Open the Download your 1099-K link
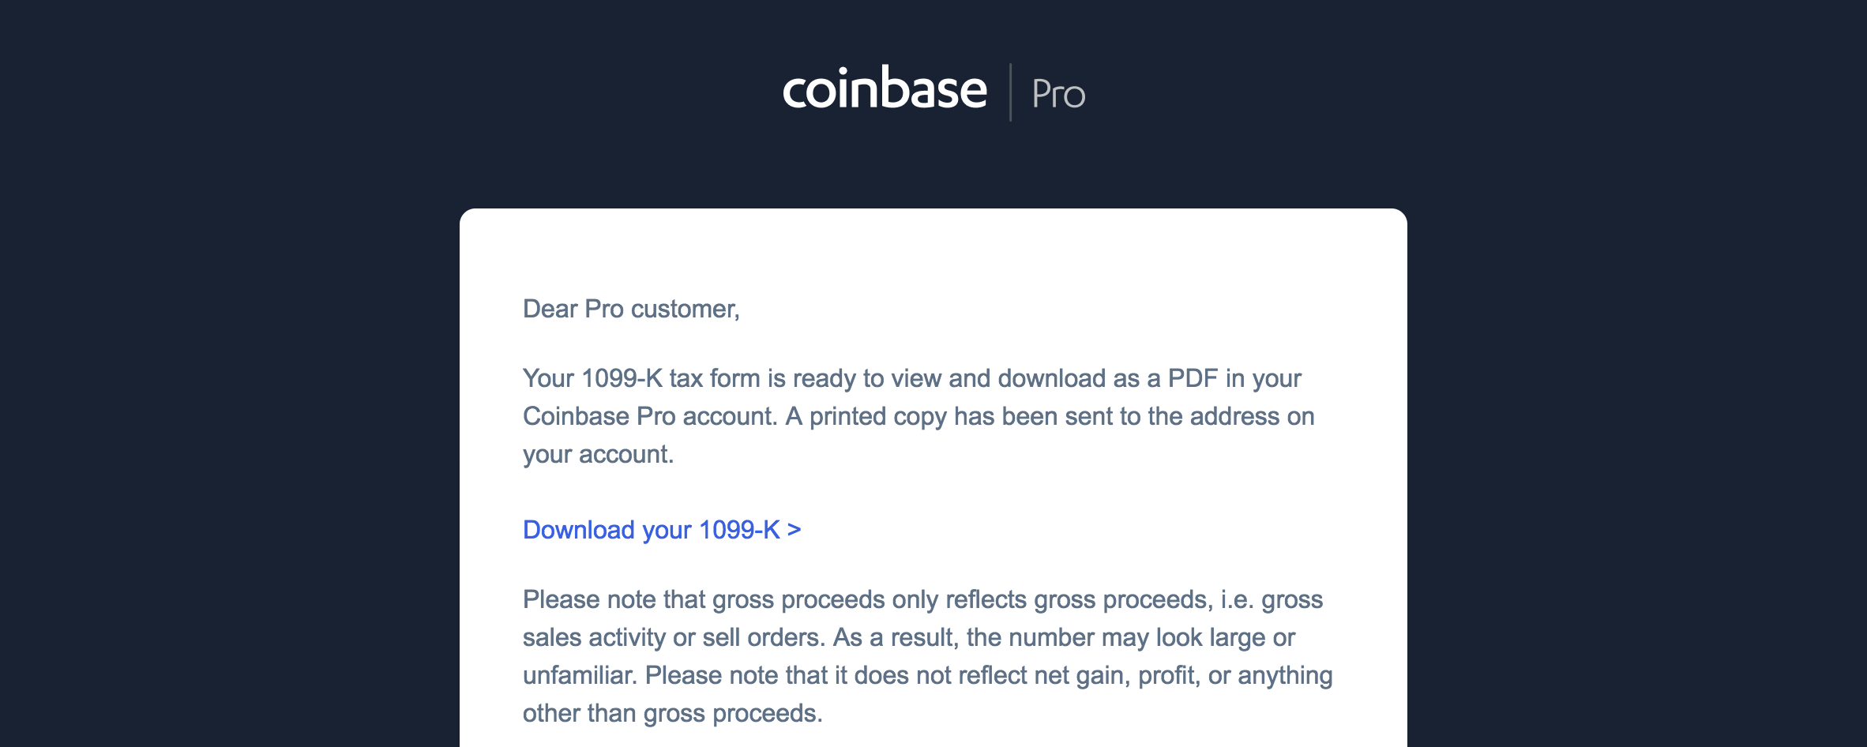The height and width of the screenshot is (747, 1867). [x=651, y=530]
